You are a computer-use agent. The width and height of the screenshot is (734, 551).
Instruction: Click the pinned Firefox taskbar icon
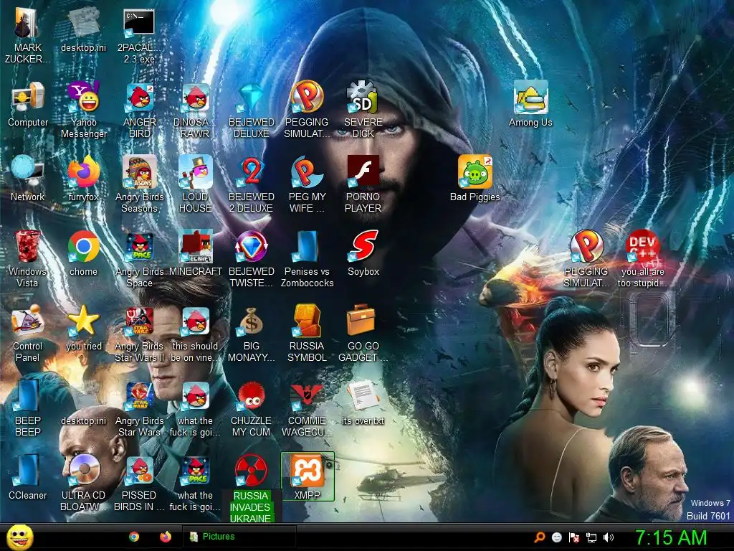click(x=166, y=537)
